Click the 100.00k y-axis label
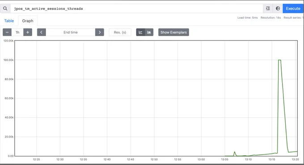Viewport: 304px width, 165px height. (8, 60)
